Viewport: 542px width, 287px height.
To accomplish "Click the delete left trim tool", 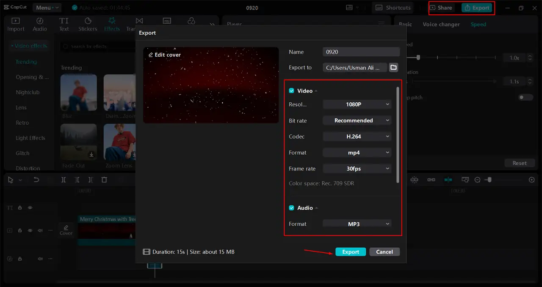I will pos(77,180).
